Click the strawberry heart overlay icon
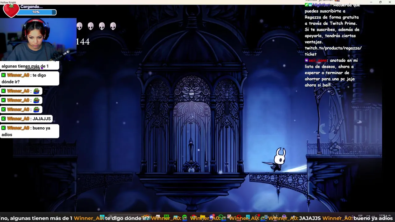This screenshot has width=395, height=222. (11, 10)
